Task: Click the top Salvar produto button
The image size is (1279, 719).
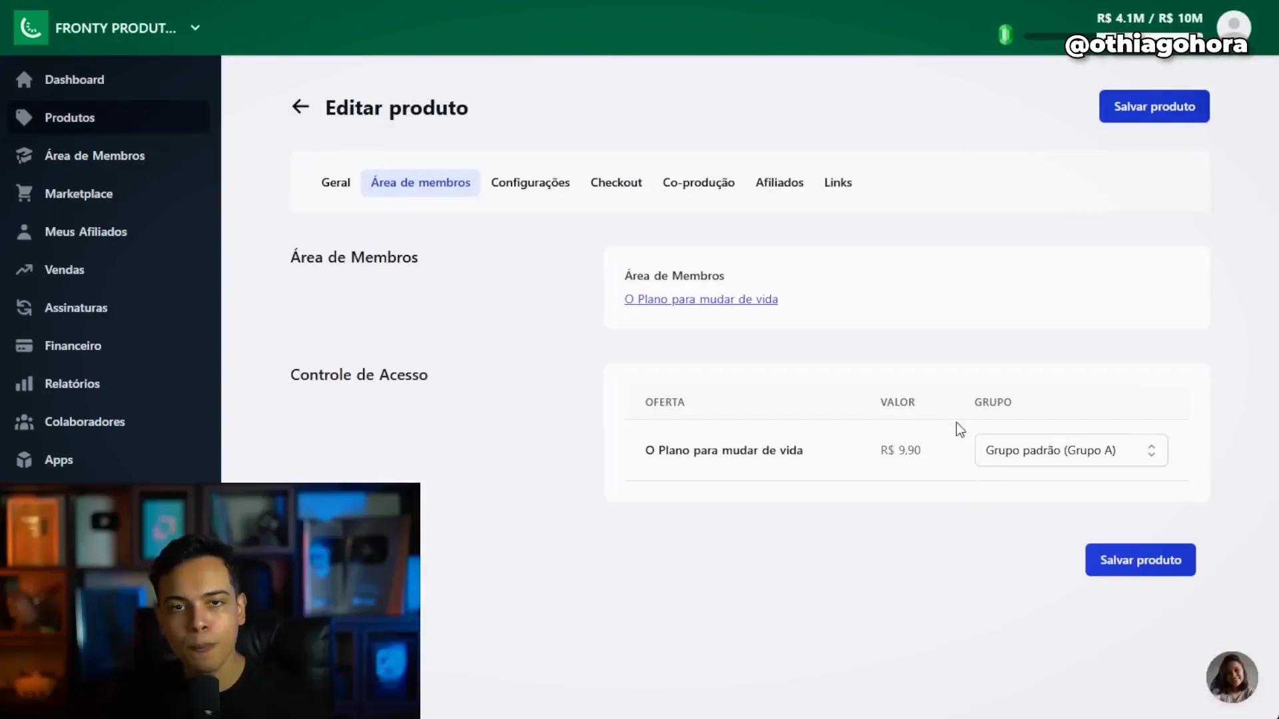Action: coord(1154,107)
